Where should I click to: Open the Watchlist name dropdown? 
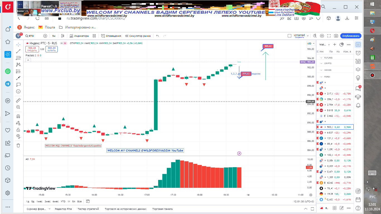tap(324, 45)
